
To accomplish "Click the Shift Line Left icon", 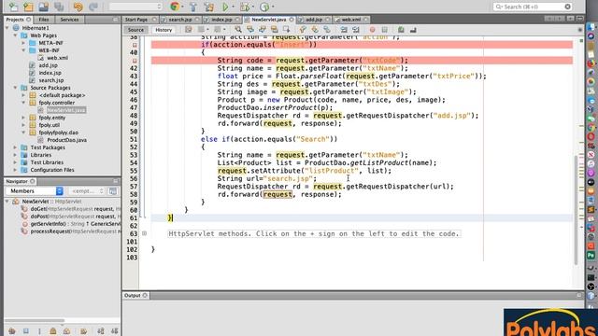I will tap(344, 29).
